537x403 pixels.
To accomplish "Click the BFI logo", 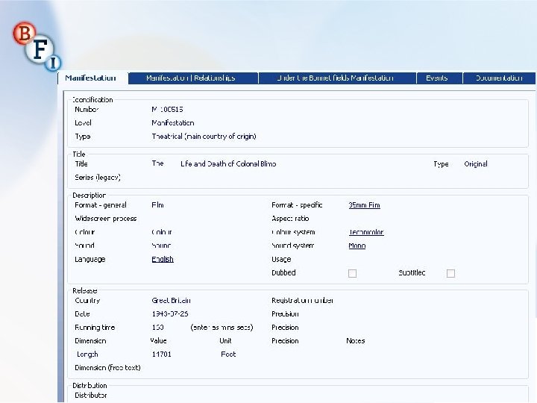I will click(x=37, y=46).
